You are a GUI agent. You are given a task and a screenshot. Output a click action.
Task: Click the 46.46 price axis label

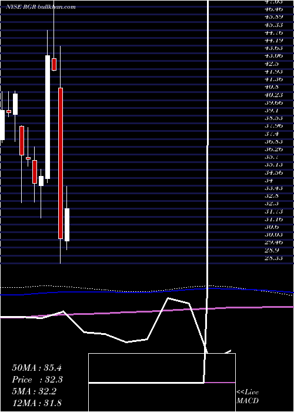[275, 9]
